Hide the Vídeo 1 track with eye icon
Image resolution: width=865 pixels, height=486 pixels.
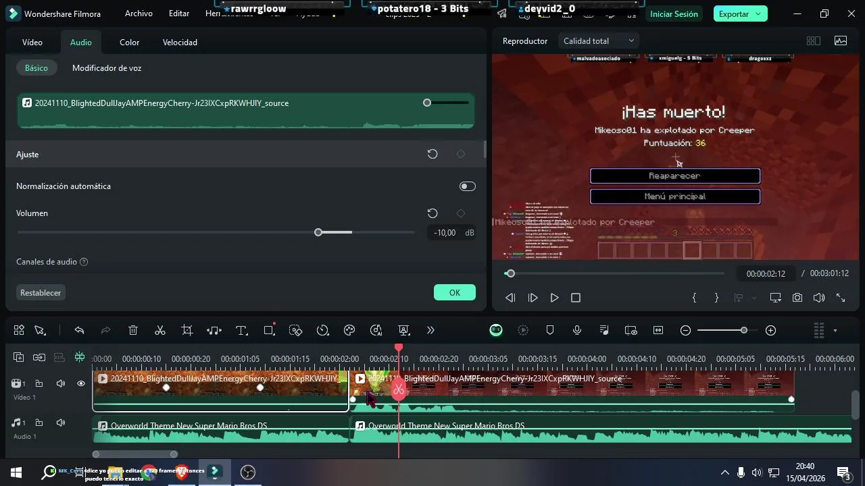[81, 383]
